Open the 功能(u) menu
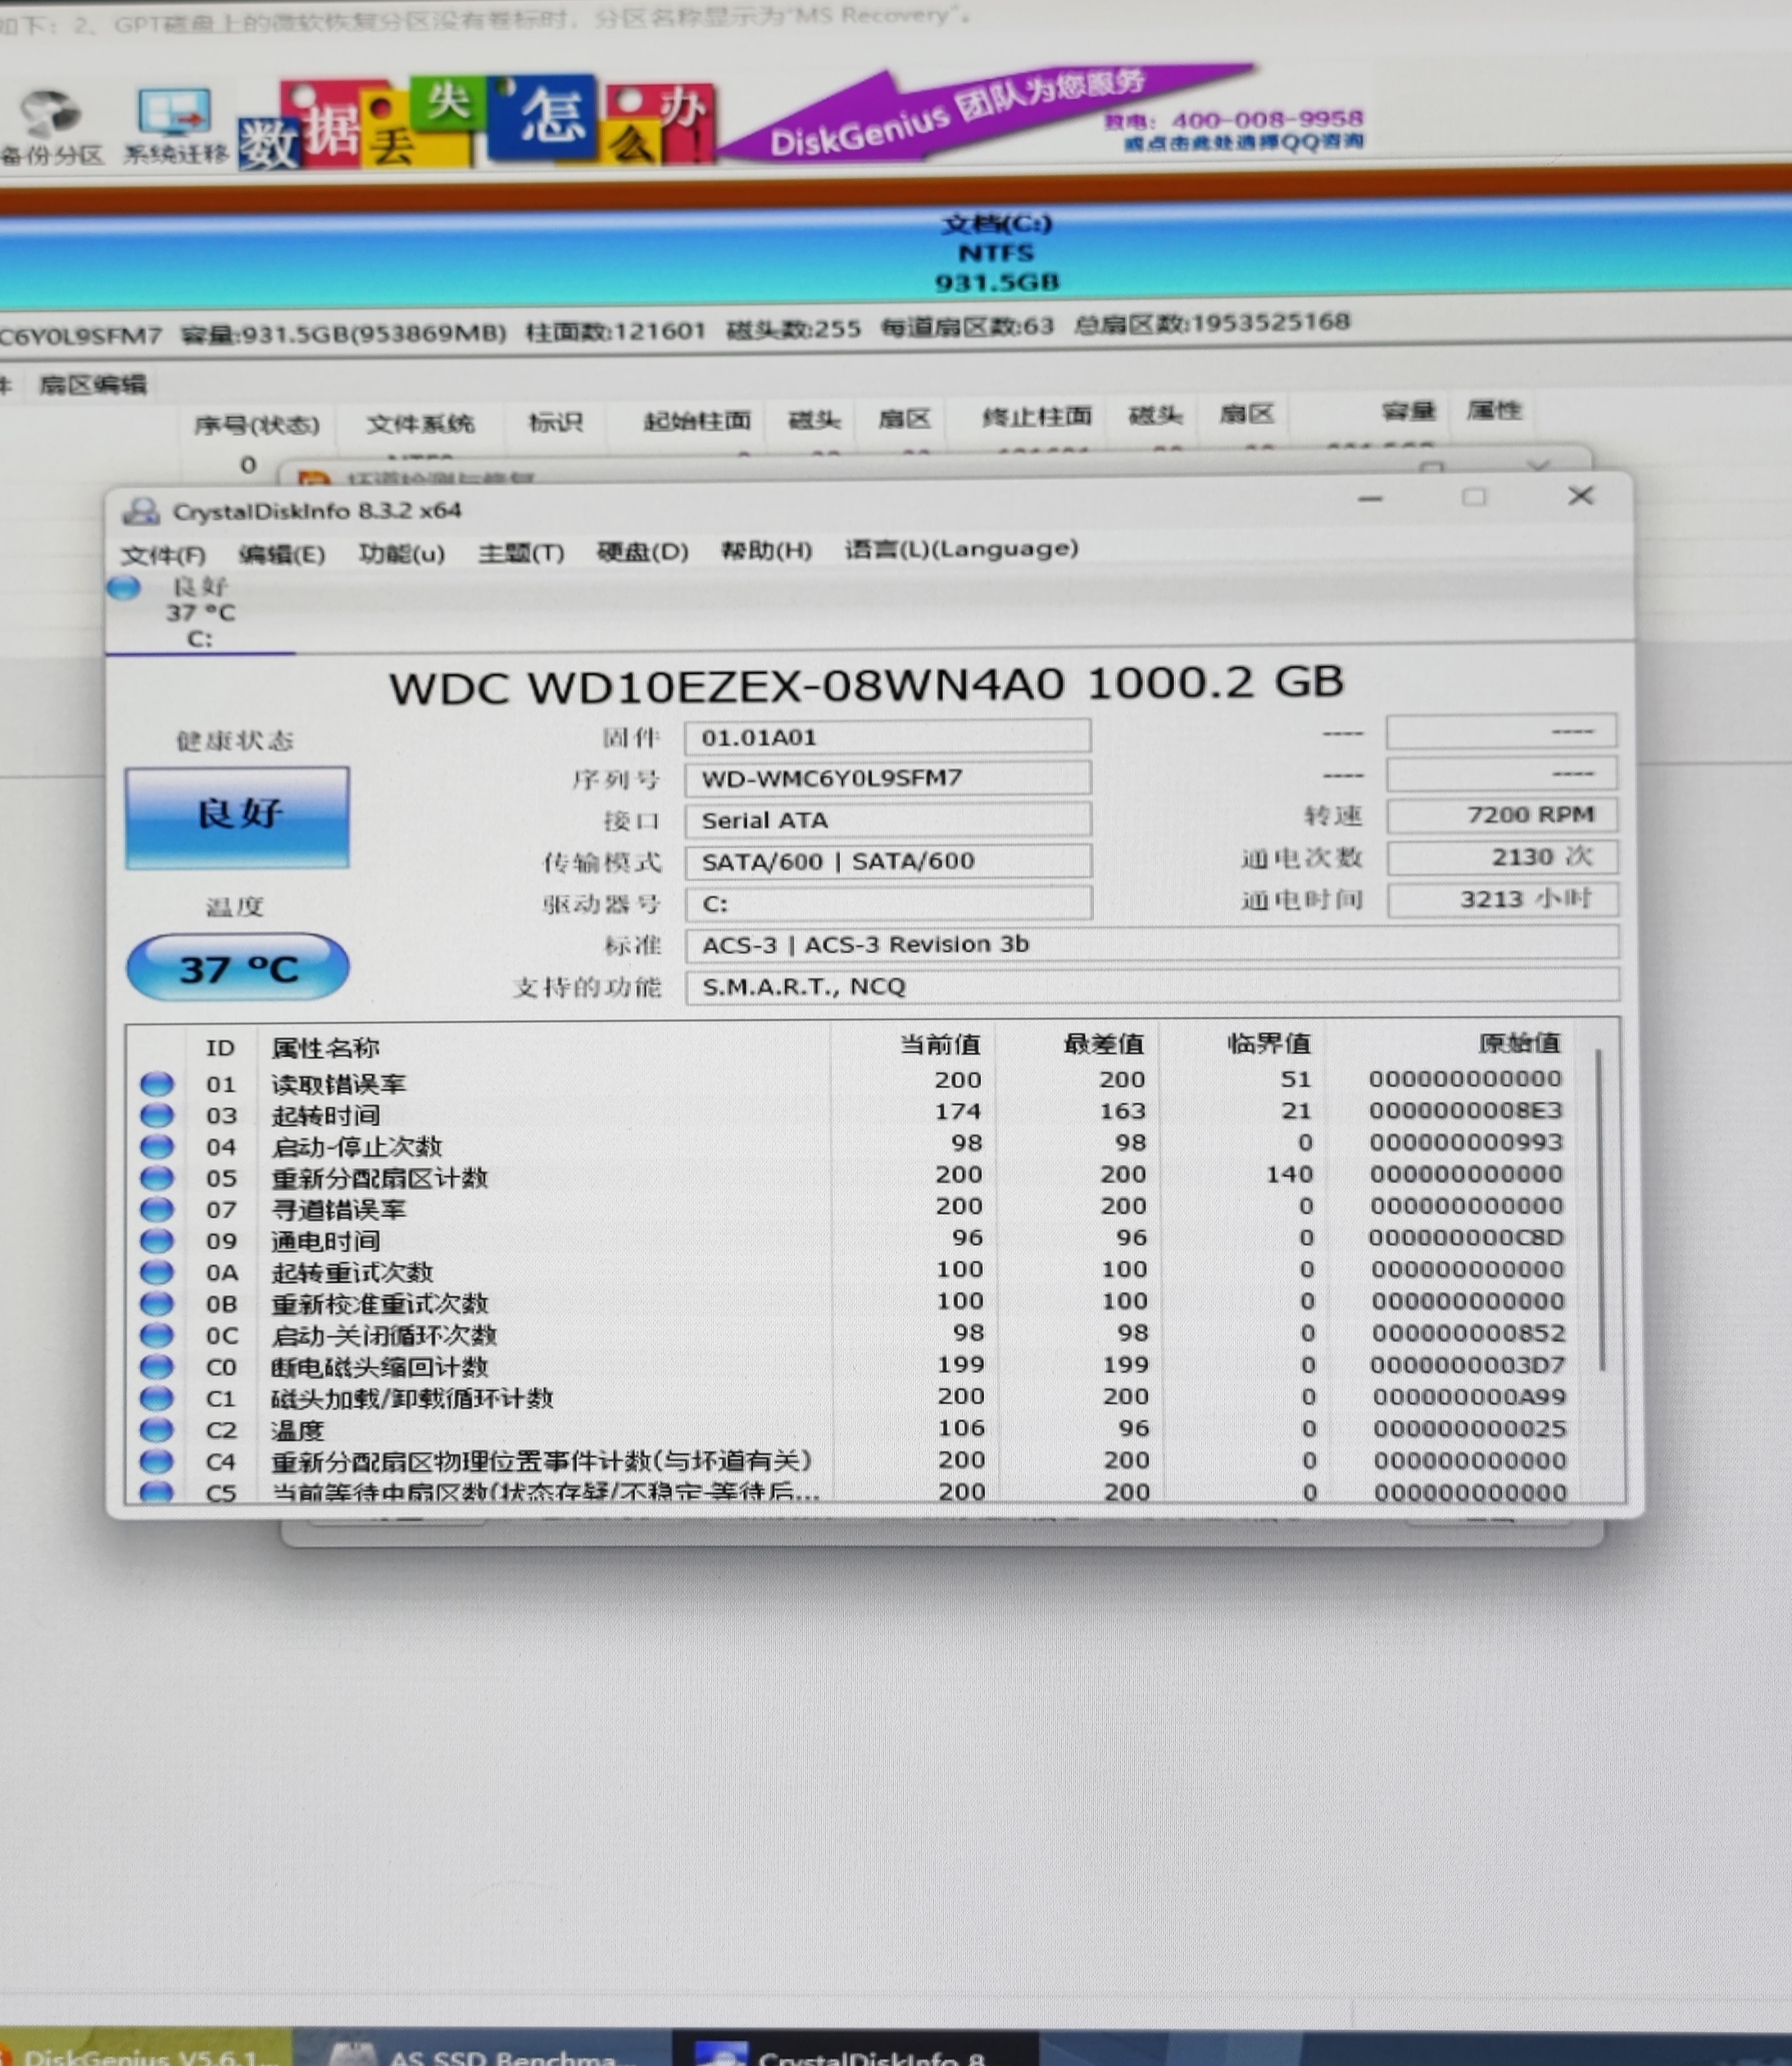The width and height of the screenshot is (1792, 2066). tap(401, 553)
